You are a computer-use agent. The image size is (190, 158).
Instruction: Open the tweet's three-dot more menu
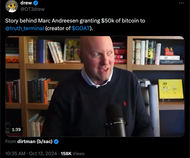pos(181,3)
